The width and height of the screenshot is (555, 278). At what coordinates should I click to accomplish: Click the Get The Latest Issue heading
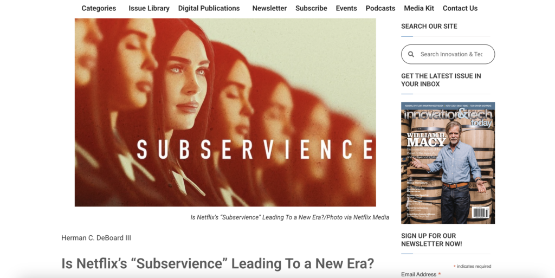441,80
